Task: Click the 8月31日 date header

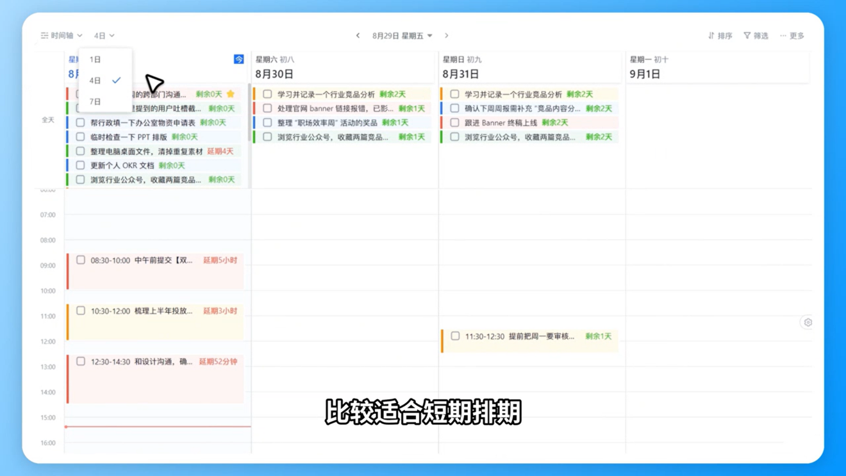Action: pos(461,74)
